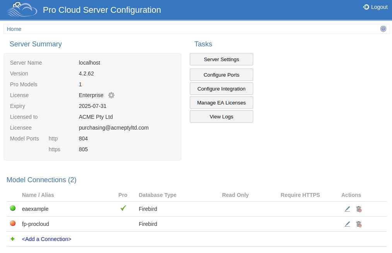The width and height of the screenshot is (392, 253).
Task: Edit the eaexample connection with pencil icon
Action: click(347, 209)
